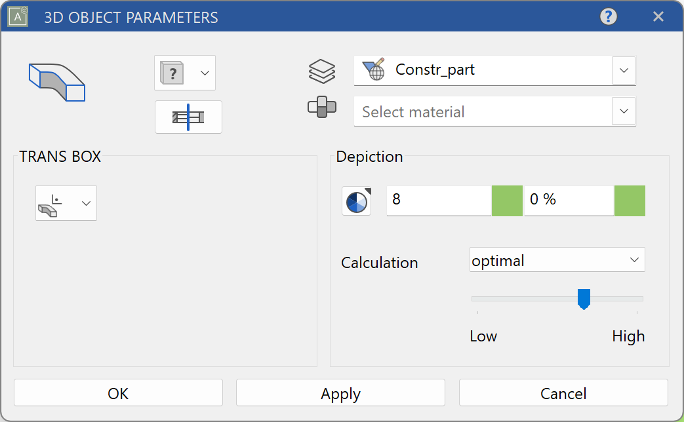Click the green swatch next to value 8
This screenshot has height=422, width=684.
506,201
